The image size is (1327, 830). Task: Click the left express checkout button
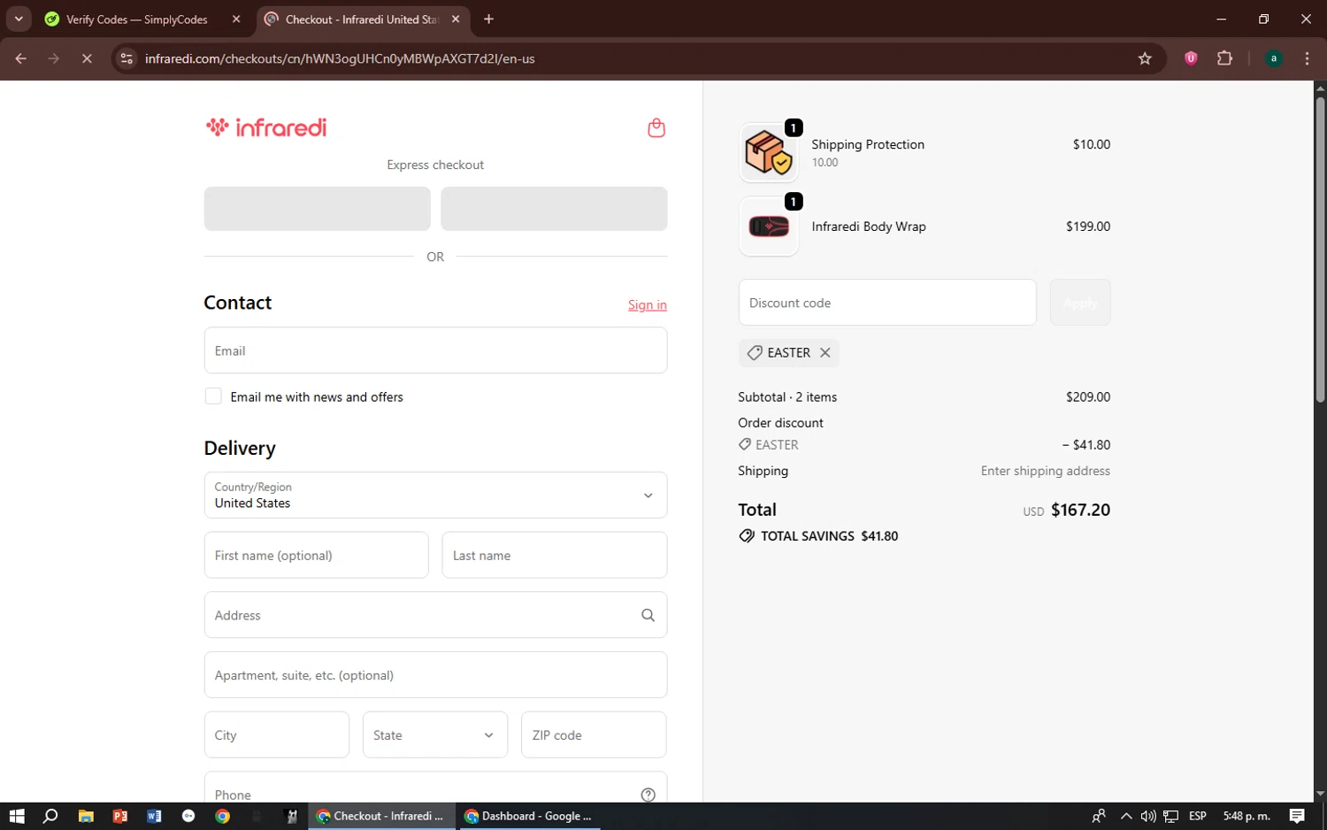[318, 209]
